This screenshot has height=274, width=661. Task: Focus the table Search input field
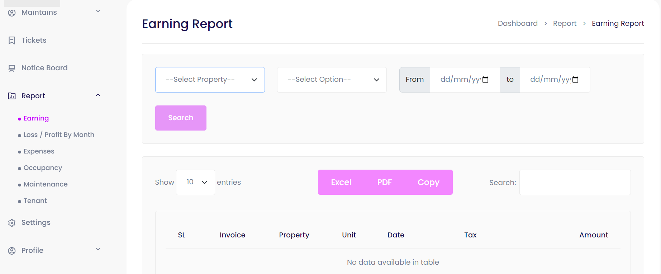(x=575, y=182)
